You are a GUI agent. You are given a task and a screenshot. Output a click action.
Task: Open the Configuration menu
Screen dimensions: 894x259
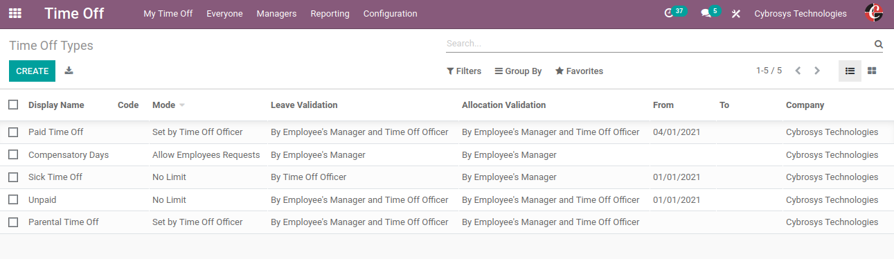click(x=390, y=13)
